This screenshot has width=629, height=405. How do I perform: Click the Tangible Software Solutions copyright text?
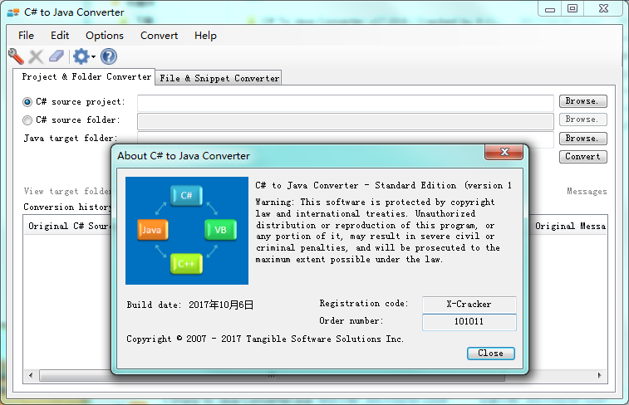(x=265, y=339)
